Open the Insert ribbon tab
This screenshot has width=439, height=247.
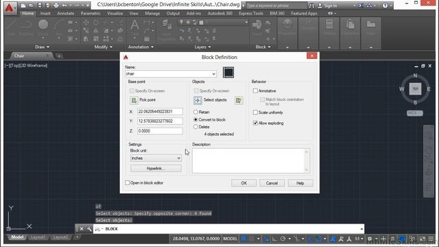[45, 14]
